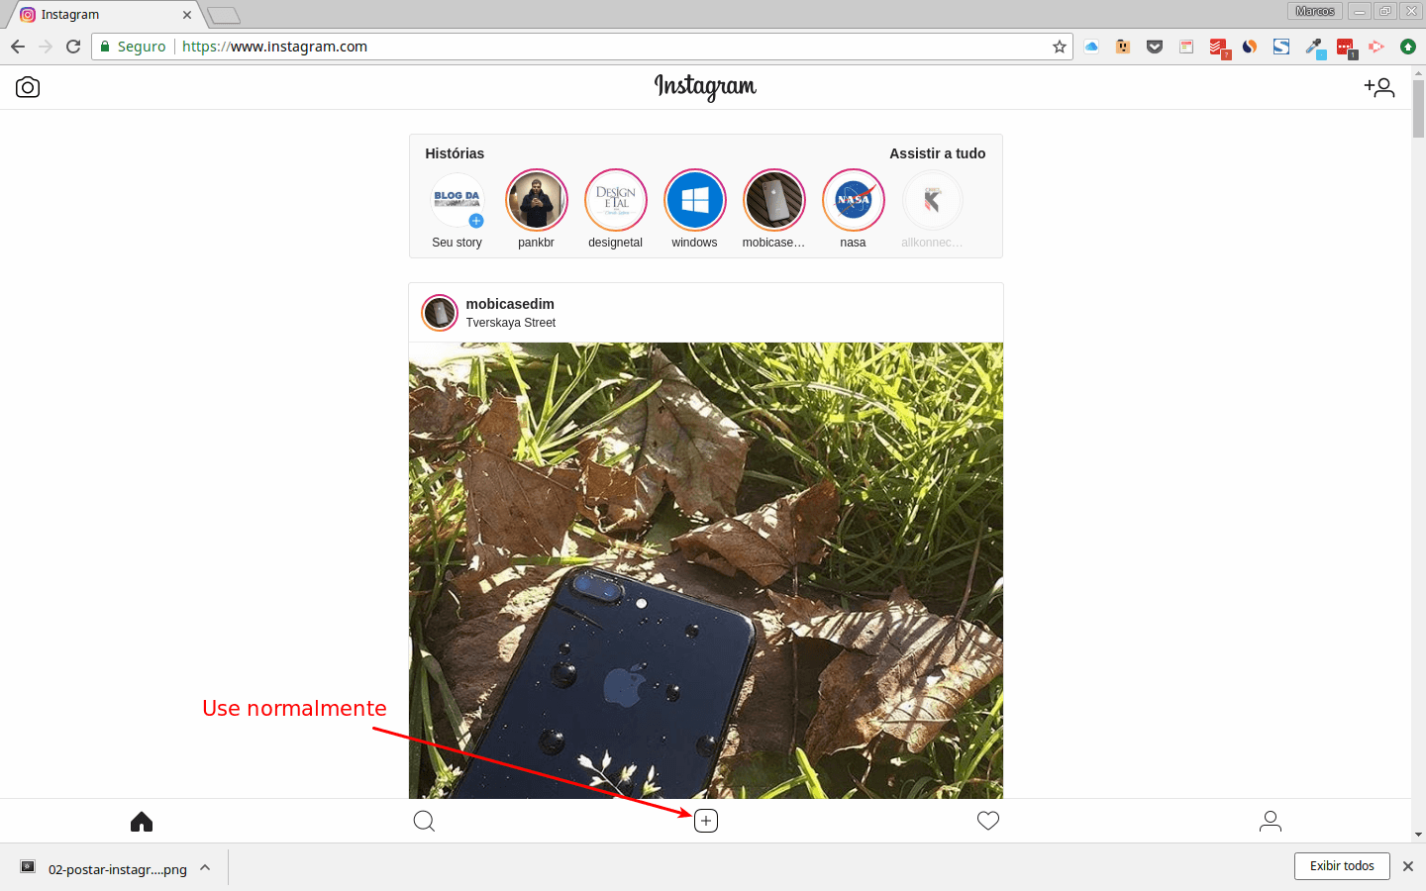Tap the new post plus icon
This screenshot has height=891, width=1426.
point(706,821)
